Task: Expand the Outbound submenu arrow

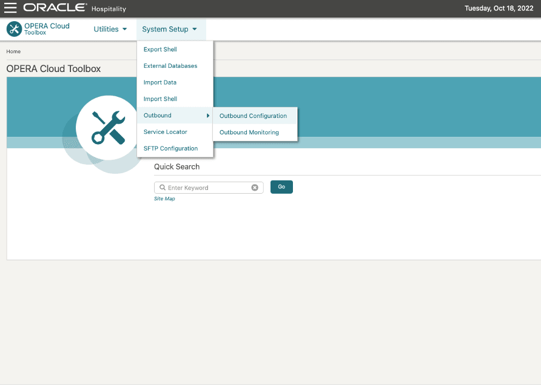Action: [208, 115]
